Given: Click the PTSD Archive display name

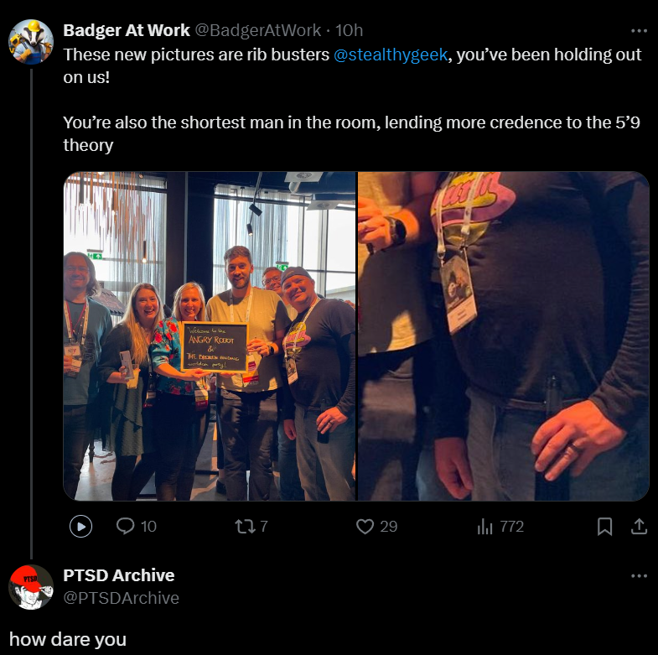Looking at the screenshot, I should (119, 575).
